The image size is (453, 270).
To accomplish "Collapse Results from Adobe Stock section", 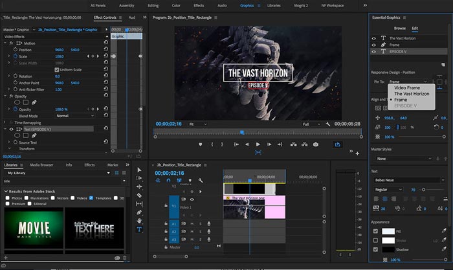I will click(x=6, y=192).
